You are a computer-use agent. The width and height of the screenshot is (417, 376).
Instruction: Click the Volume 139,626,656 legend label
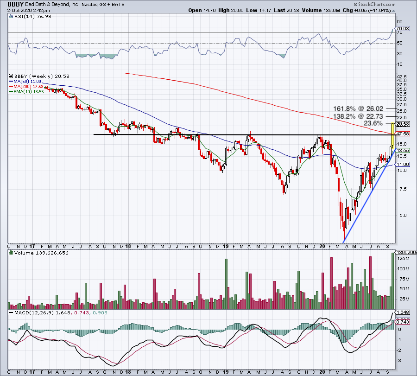(x=41, y=253)
